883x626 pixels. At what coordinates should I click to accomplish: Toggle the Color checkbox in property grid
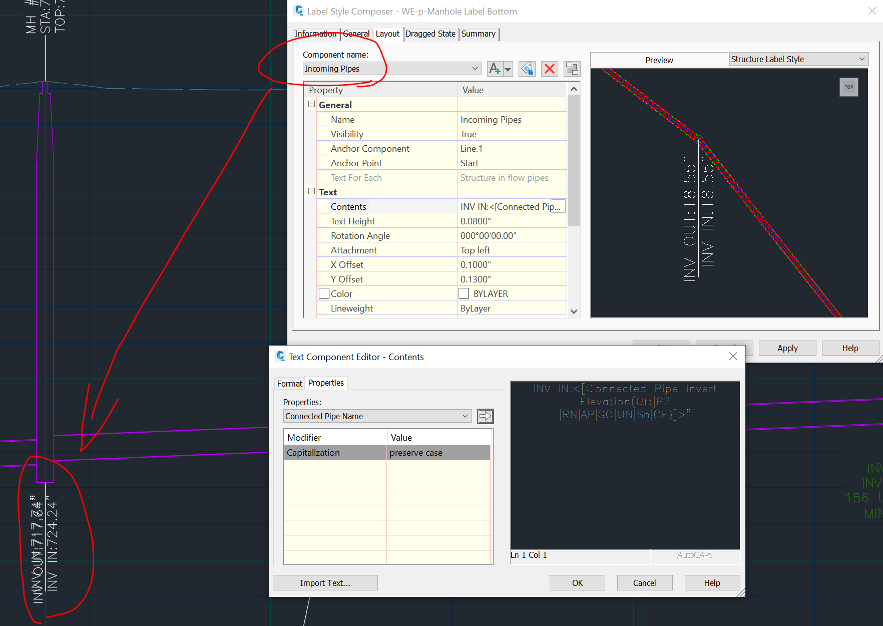click(x=323, y=293)
